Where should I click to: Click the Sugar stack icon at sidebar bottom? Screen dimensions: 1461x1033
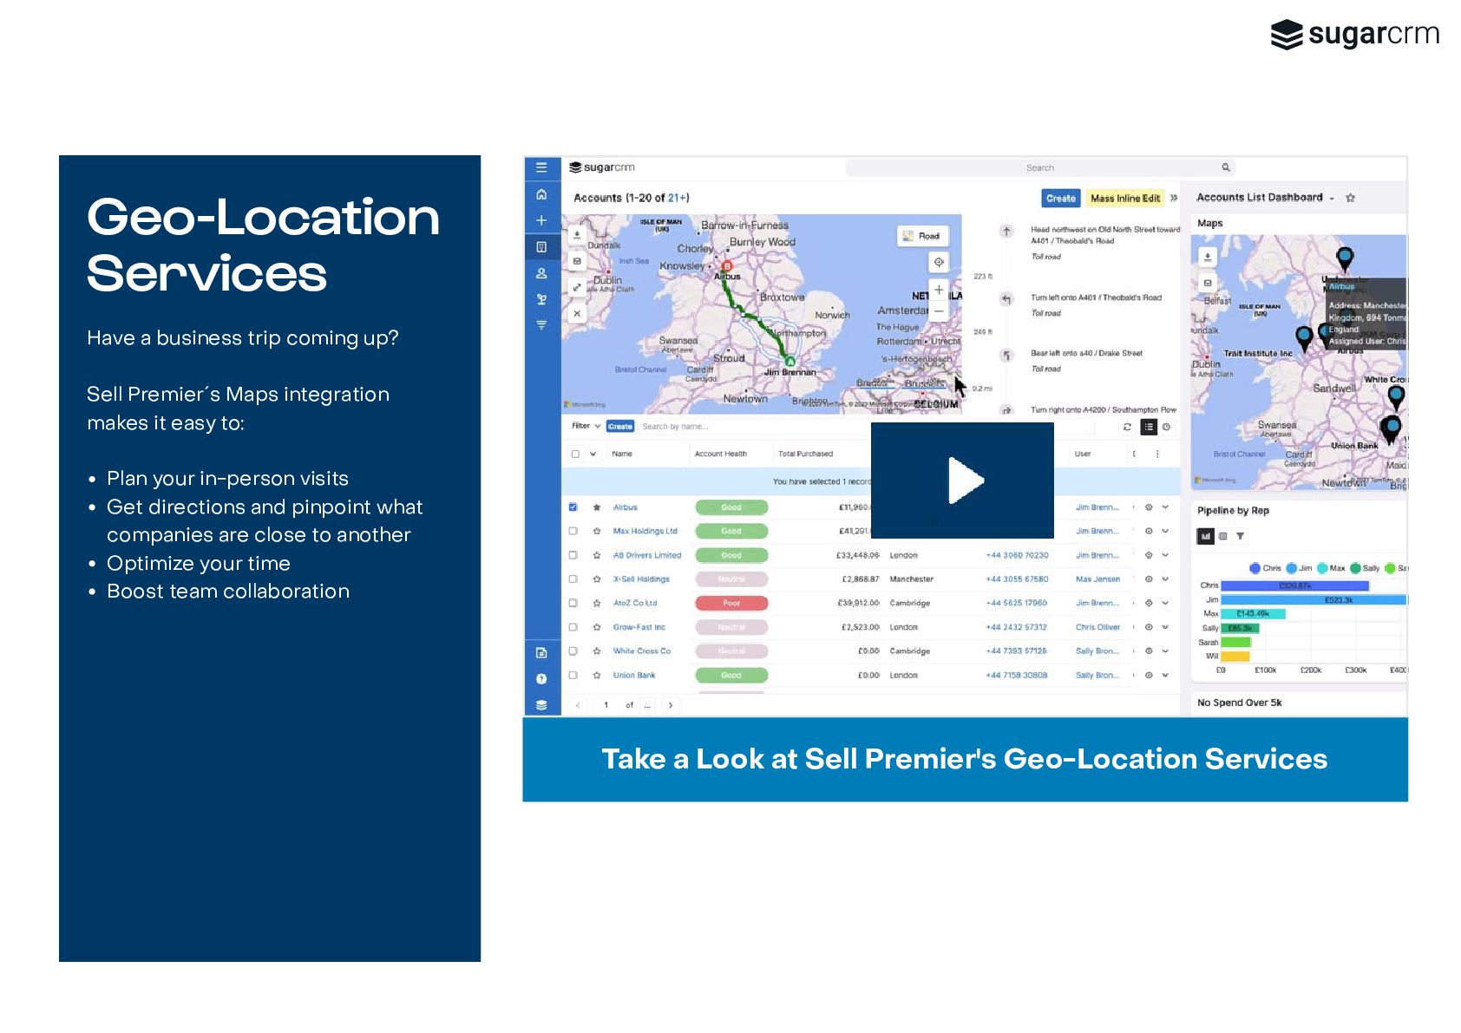(541, 704)
